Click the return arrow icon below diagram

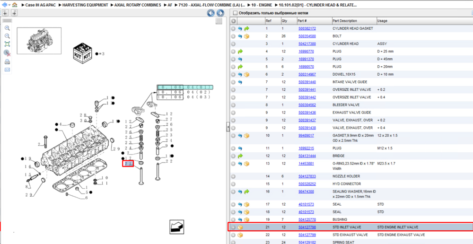[x=177, y=227]
